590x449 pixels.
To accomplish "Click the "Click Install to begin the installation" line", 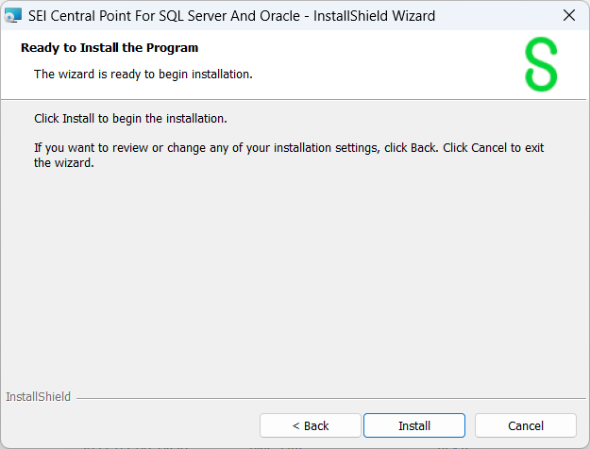I will [x=130, y=119].
